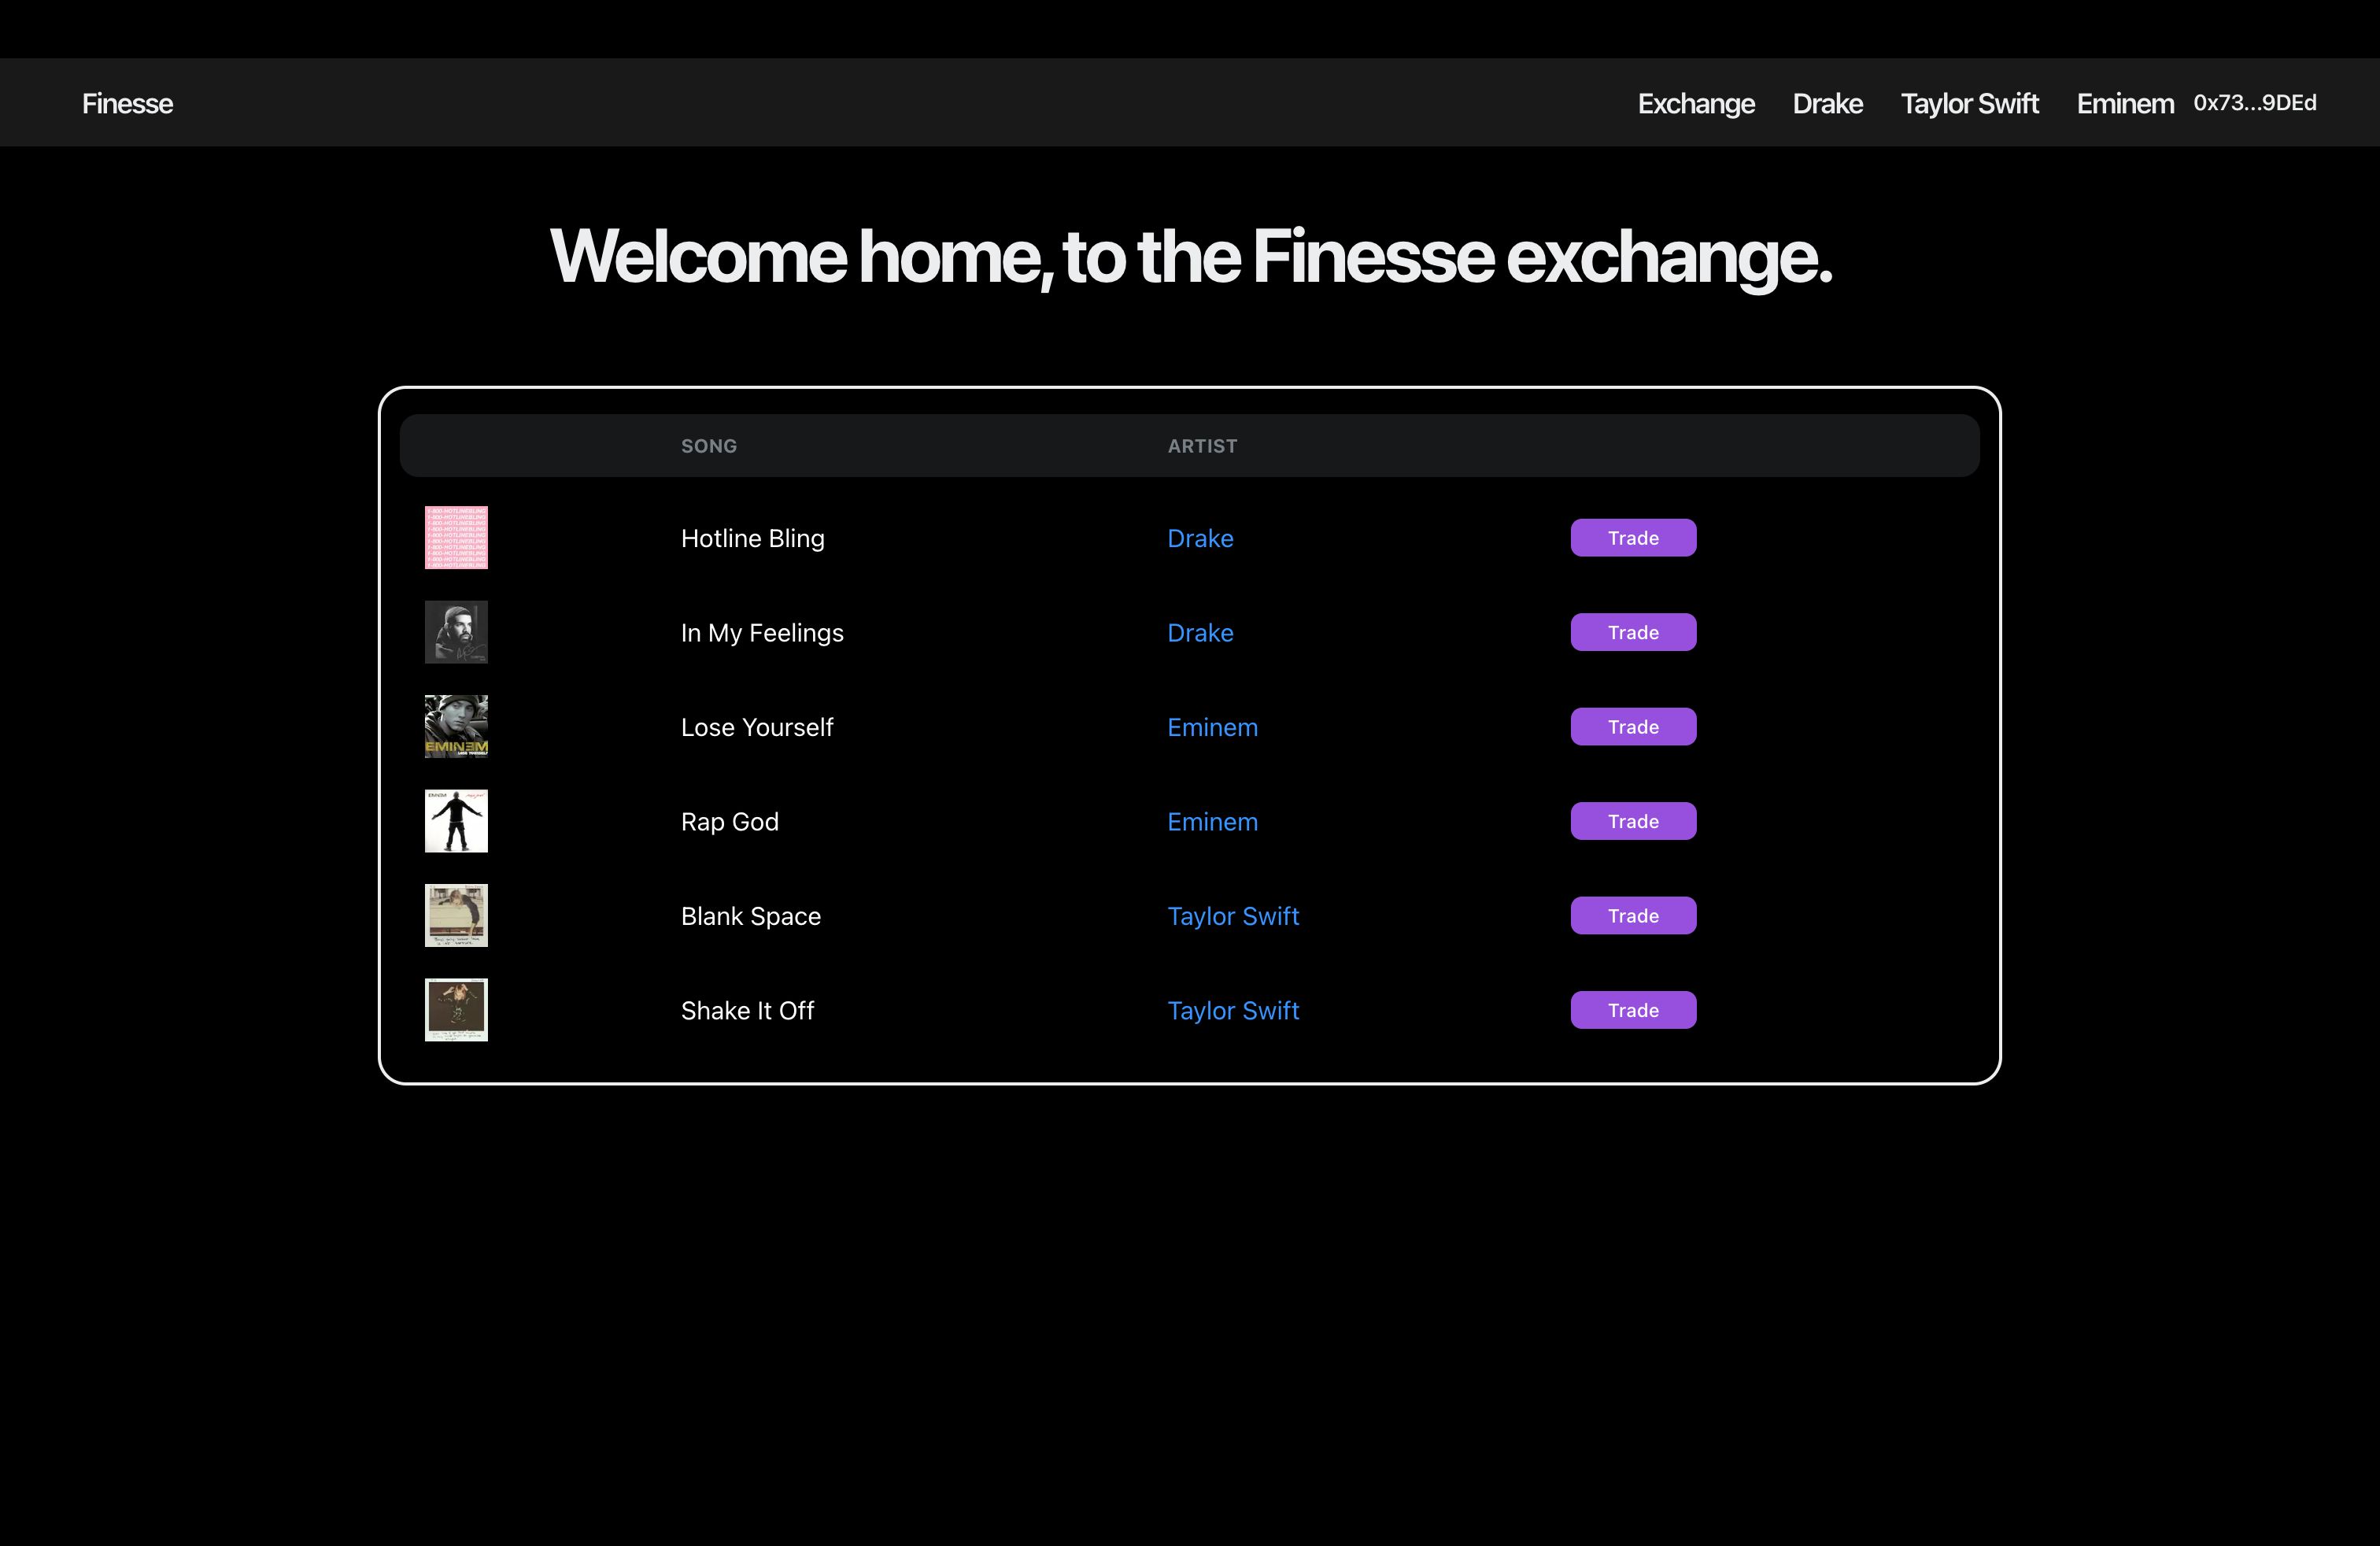2380x1546 pixels.
Task: Select the Shake It Off song title
Action: [x=747, y=1010]
